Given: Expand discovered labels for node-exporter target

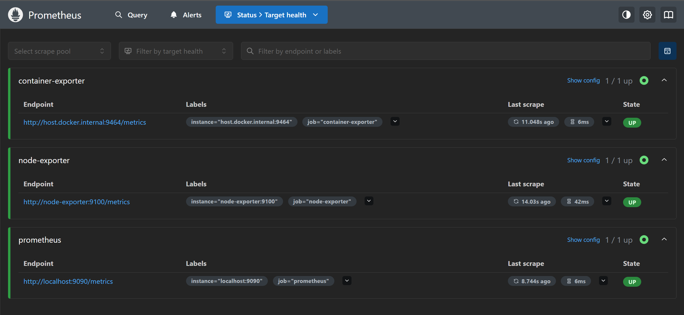Looking at the screenshot, I should click(369, 201).
